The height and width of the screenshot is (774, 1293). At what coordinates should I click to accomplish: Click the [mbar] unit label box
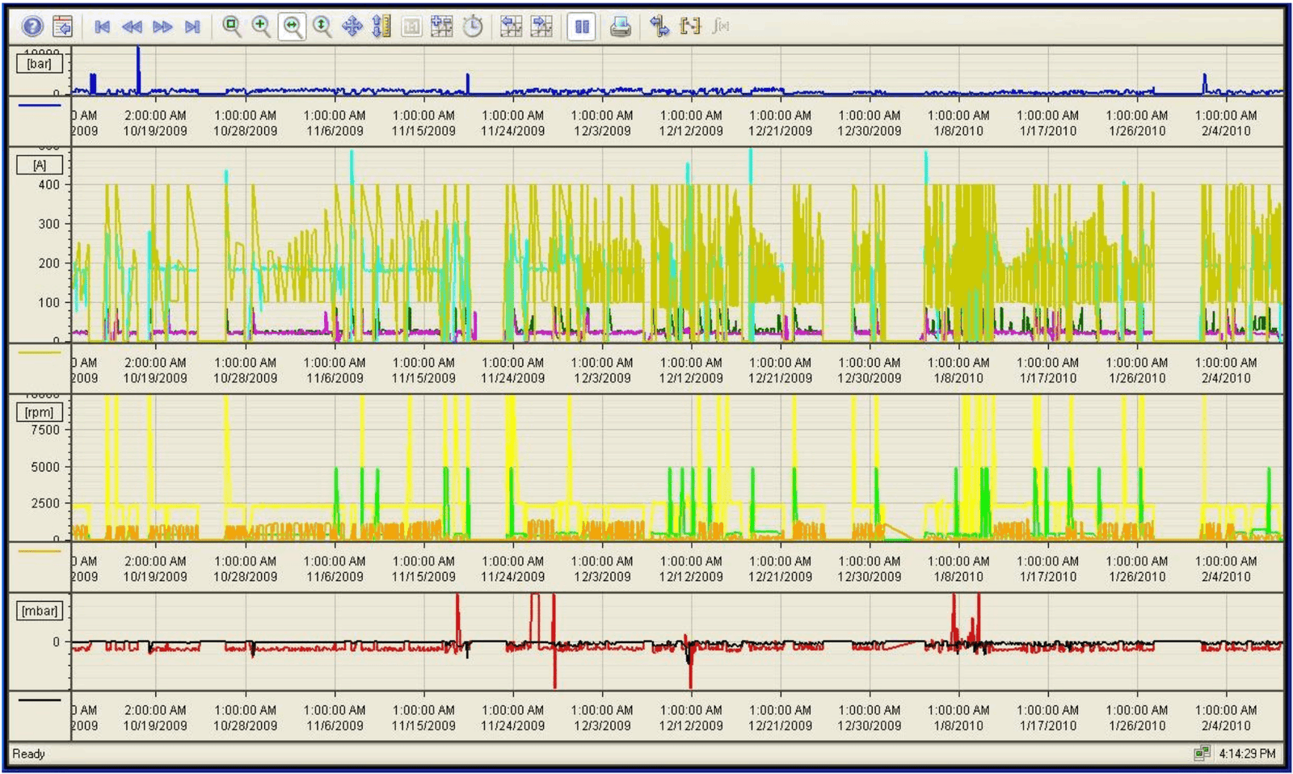[x=39, y=611]
